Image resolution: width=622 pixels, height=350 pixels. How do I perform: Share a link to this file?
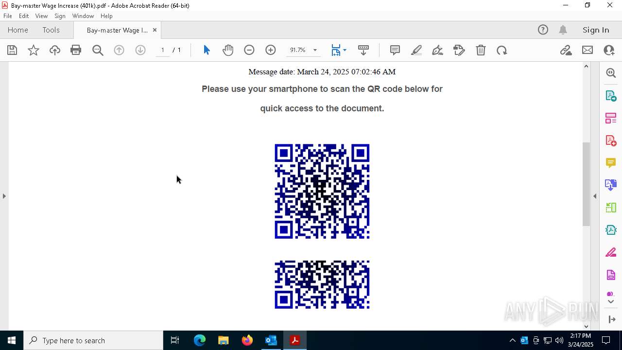[x=566, y=50]
